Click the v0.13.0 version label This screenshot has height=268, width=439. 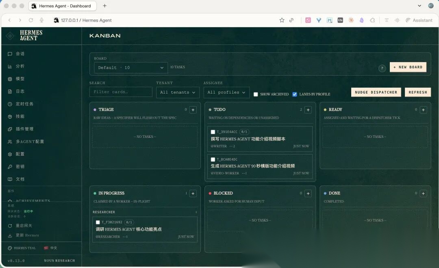point(16,261)
